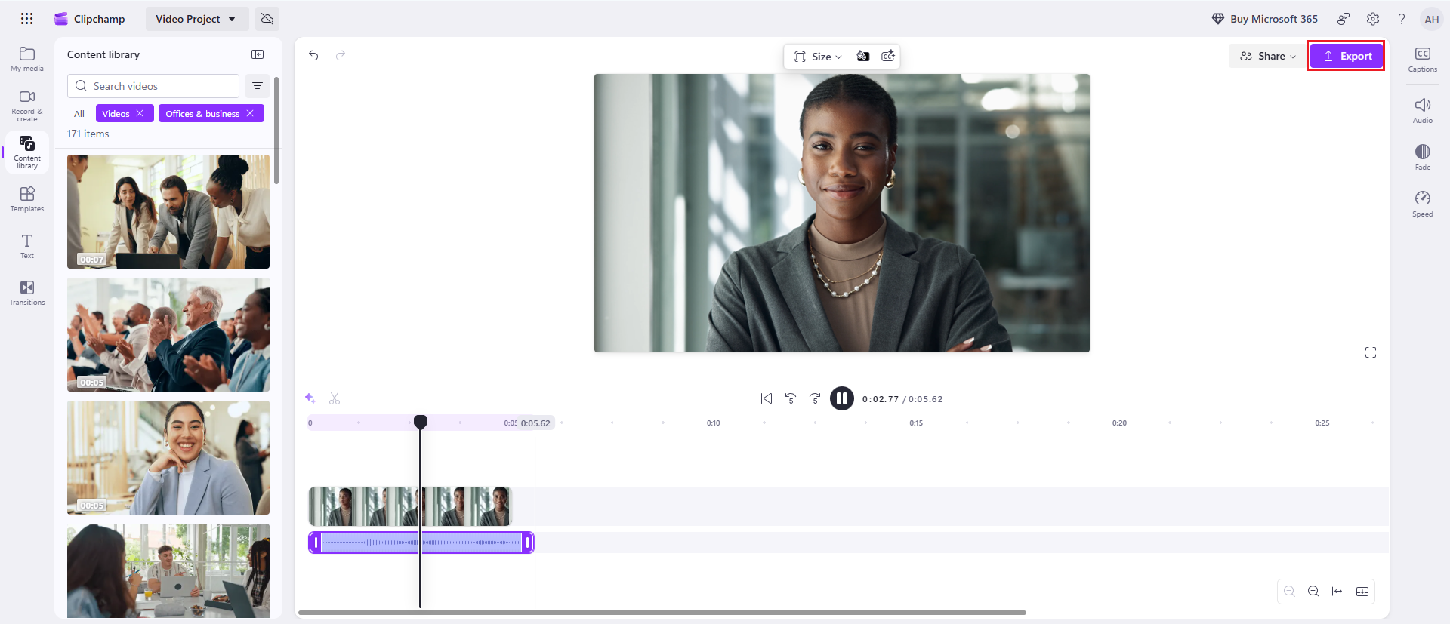Click the Split scissors icon
Viewport: 1450px width, 624px height.
pos(335,398)
